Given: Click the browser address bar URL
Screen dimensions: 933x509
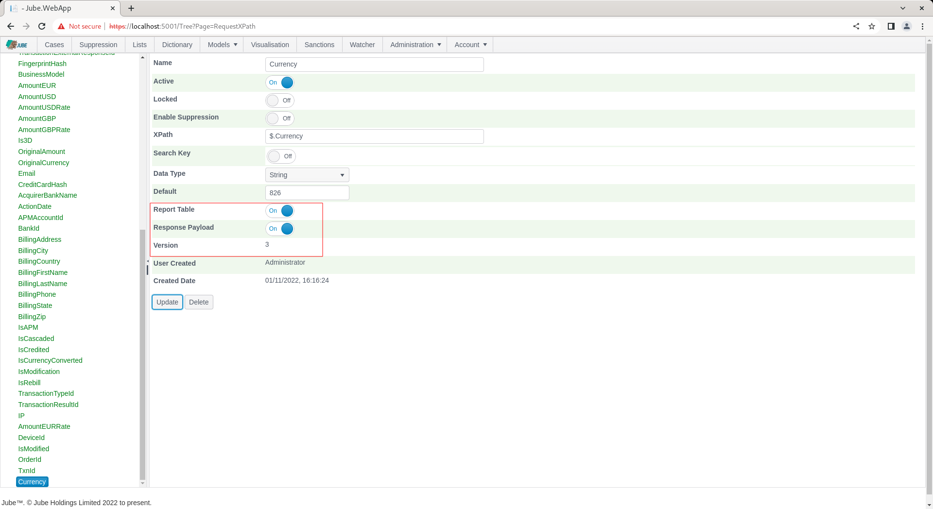Looking at the screenshot, I should 182,26.
